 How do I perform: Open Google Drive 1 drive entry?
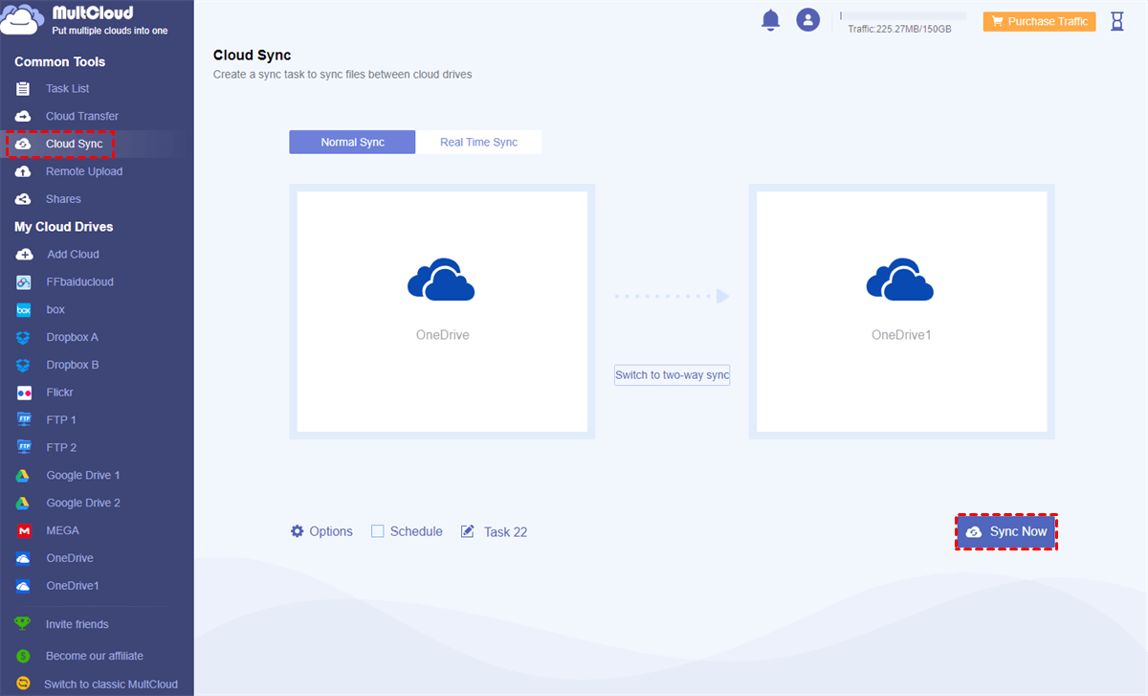[83, 476]
